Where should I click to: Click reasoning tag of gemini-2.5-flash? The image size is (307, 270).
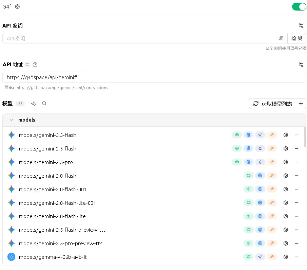[260, 148]
